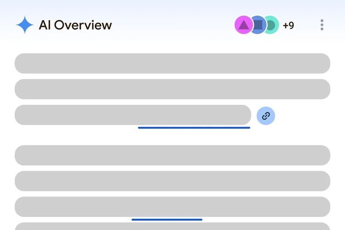Image resolution: width=345 pixels, height=230 pixels.
Task: Click the second gray placeholder line
Action: pos(172,89)
